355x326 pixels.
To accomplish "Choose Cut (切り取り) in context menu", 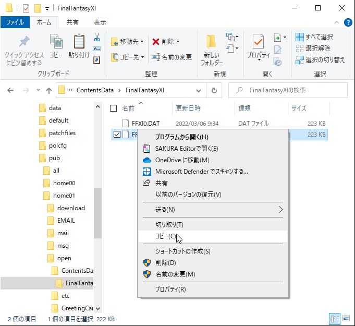I will click(213, 224).
